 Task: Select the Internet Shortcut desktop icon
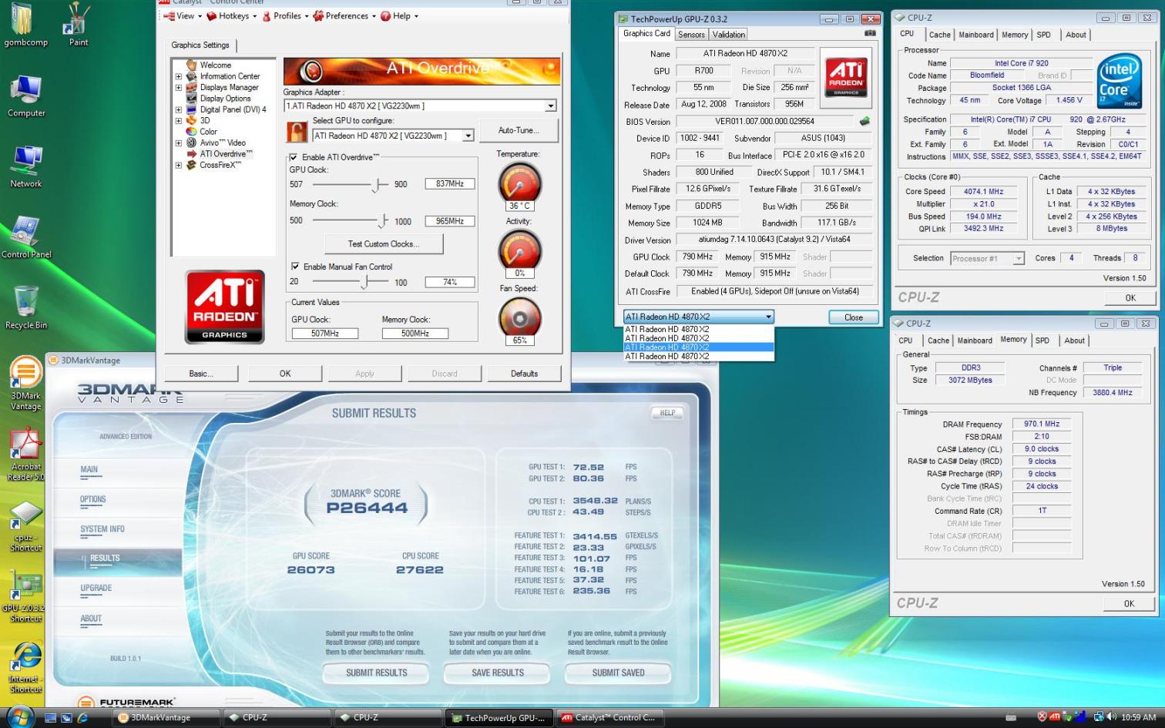(26, 667)
